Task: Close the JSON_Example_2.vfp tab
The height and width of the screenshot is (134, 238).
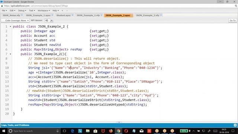Action: point(161,15)
